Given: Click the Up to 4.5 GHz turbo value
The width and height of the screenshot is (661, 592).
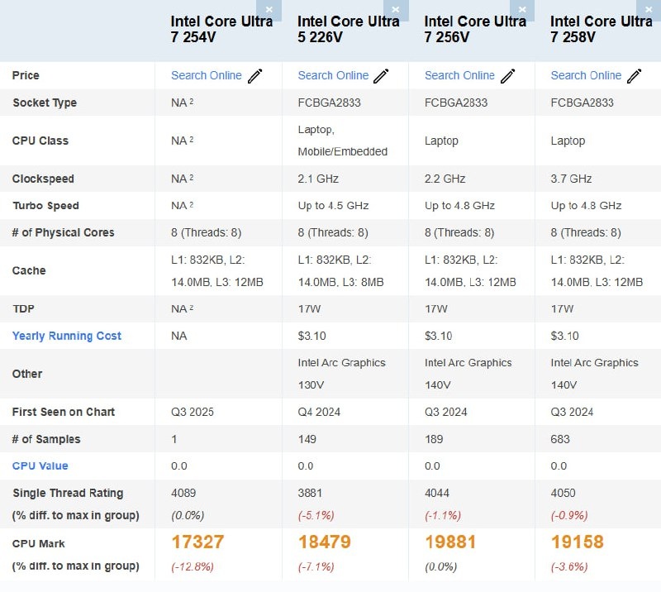Looking at the screenshot, I should point(333,206).
